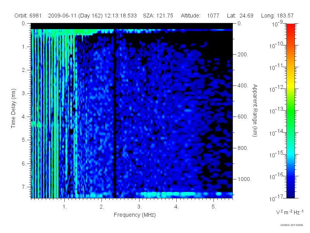Click the UIOWA 20110406 footer stamp

(292, 225)
